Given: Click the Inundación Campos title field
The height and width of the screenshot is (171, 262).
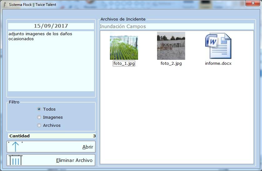Looking at the screenshot, I should tap(177, 26).
